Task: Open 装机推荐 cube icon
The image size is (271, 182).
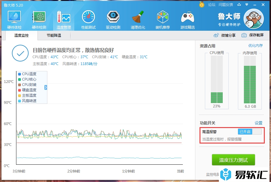Action: tap(163, 17)
